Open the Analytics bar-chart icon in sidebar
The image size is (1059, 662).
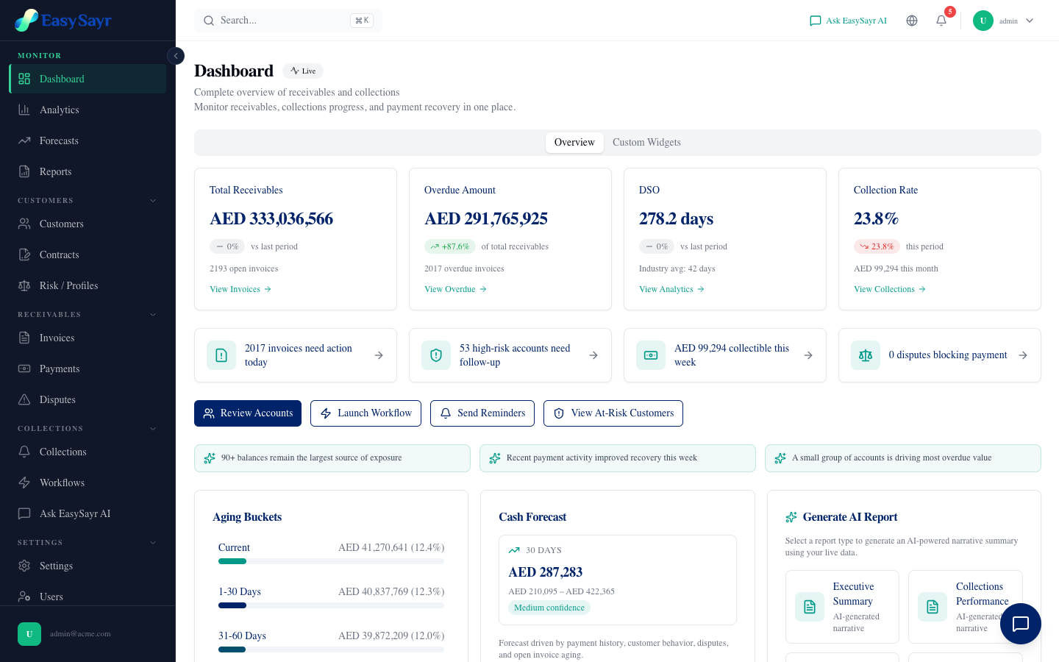point(24,110)
